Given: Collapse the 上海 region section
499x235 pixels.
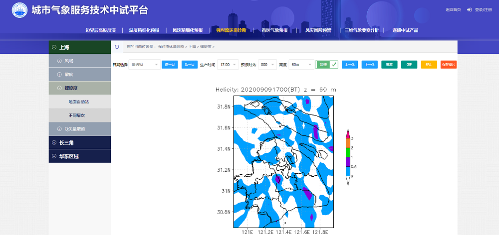Looking at the screenshot, I should [80, 47].
